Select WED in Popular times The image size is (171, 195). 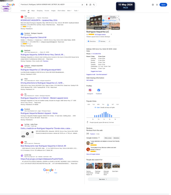click(98, 105)
